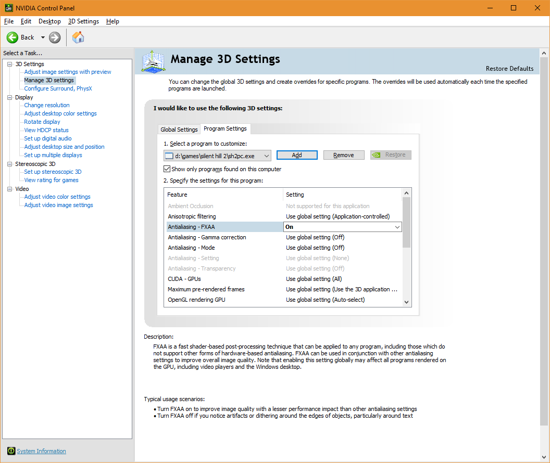Click main page scroll down arrow

click(x=544, y=457)
